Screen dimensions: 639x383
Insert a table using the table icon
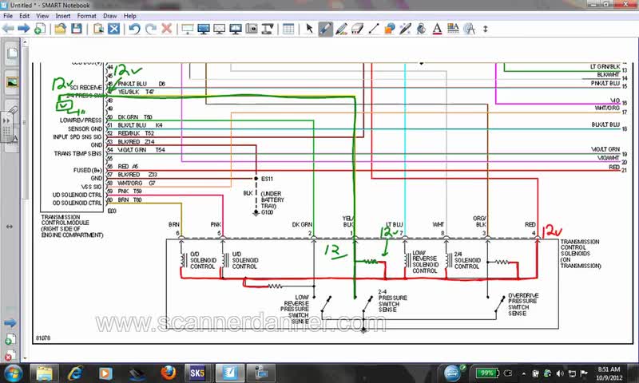coord(288,29)
